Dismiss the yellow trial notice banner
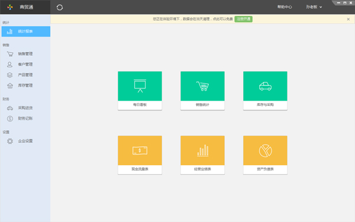The image size is (355, 222). pos(348,20)
